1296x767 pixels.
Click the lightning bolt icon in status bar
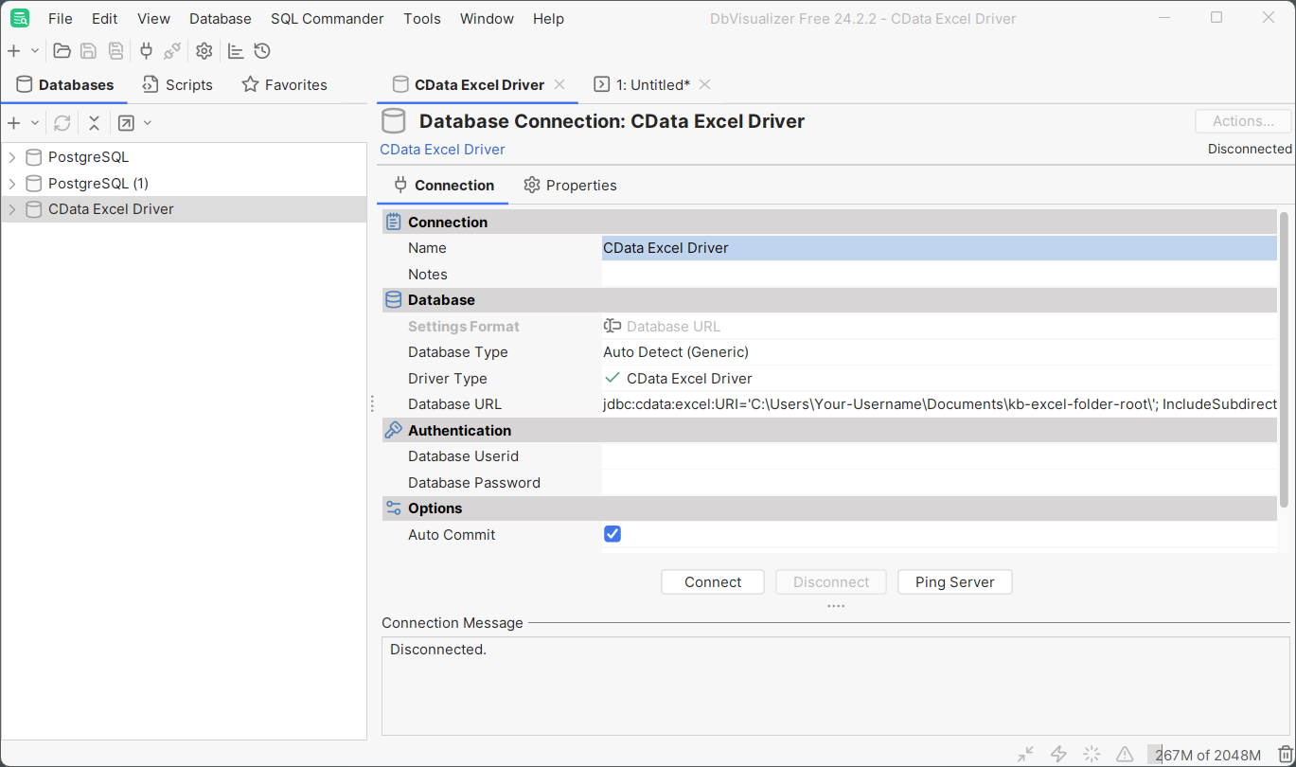(1059, 754)
